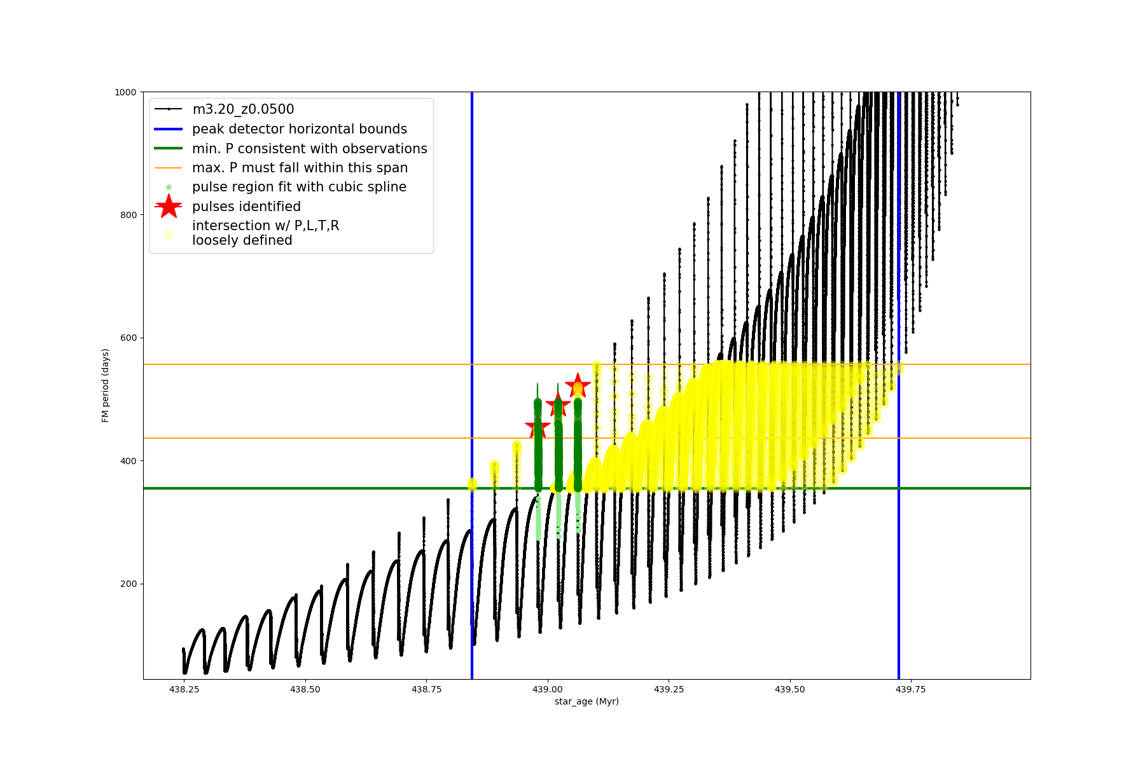Click the blue line swatch in the legend
The width and height of the screenshot is (1145, 763).
(x=169, y=129)
